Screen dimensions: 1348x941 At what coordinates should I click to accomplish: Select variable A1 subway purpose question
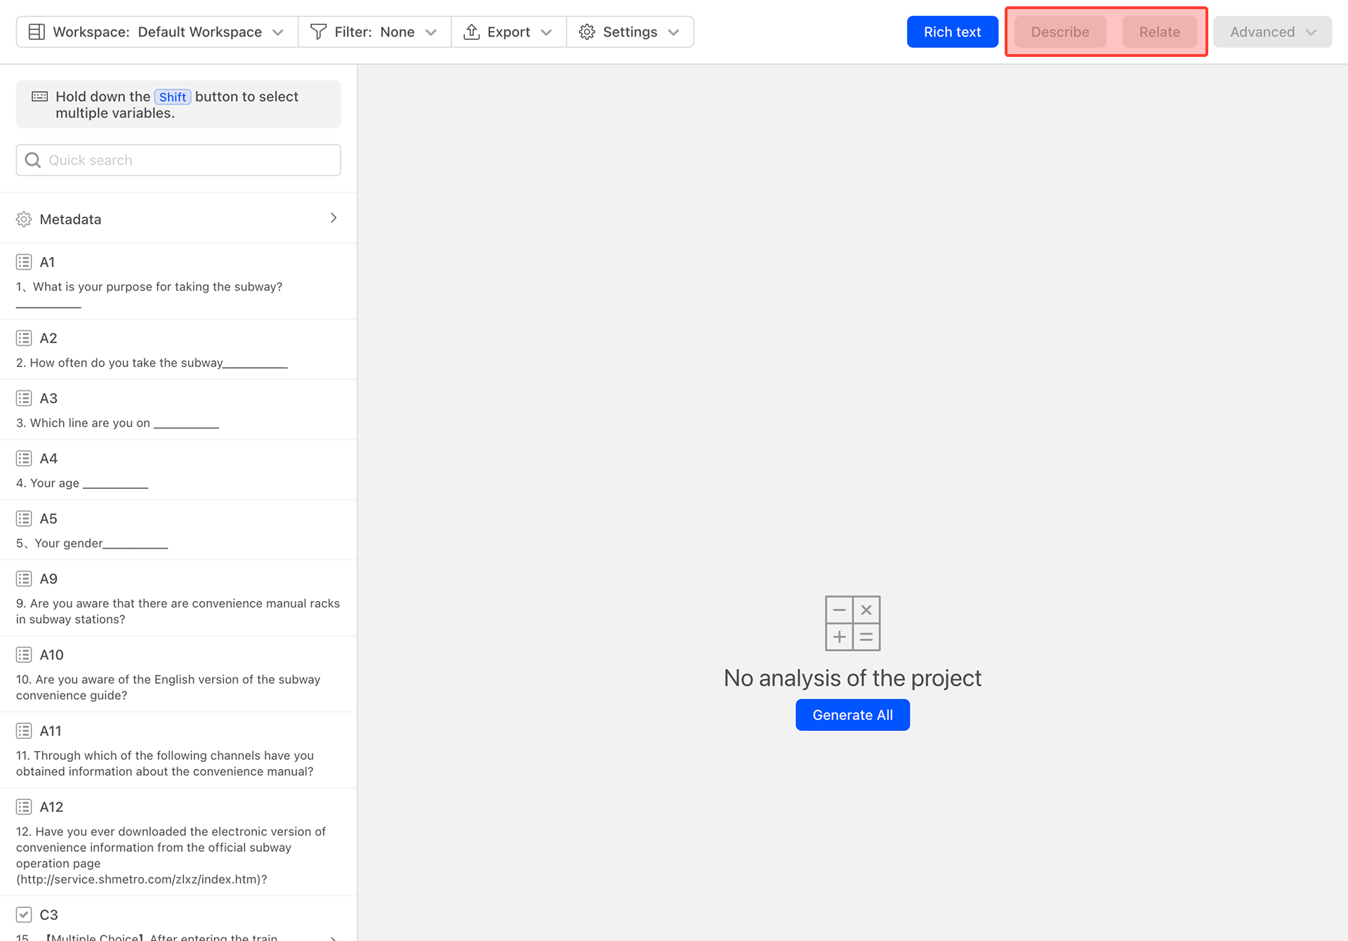(178, 281)
